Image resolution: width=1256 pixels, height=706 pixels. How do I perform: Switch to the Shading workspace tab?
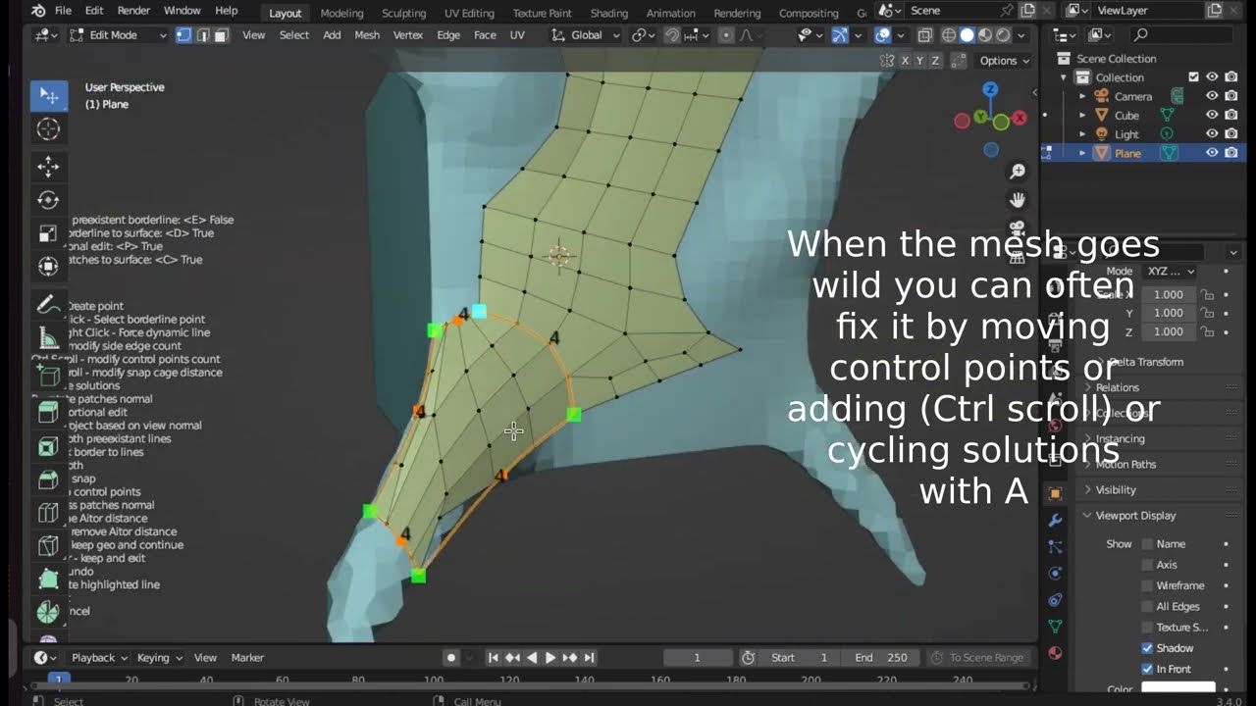tap(608, 13)
